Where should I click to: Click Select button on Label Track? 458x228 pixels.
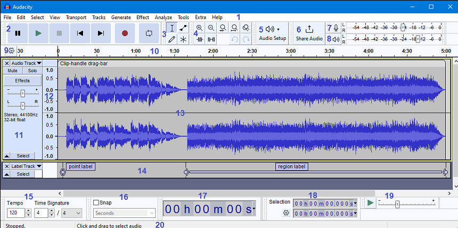tap(23, 174)
